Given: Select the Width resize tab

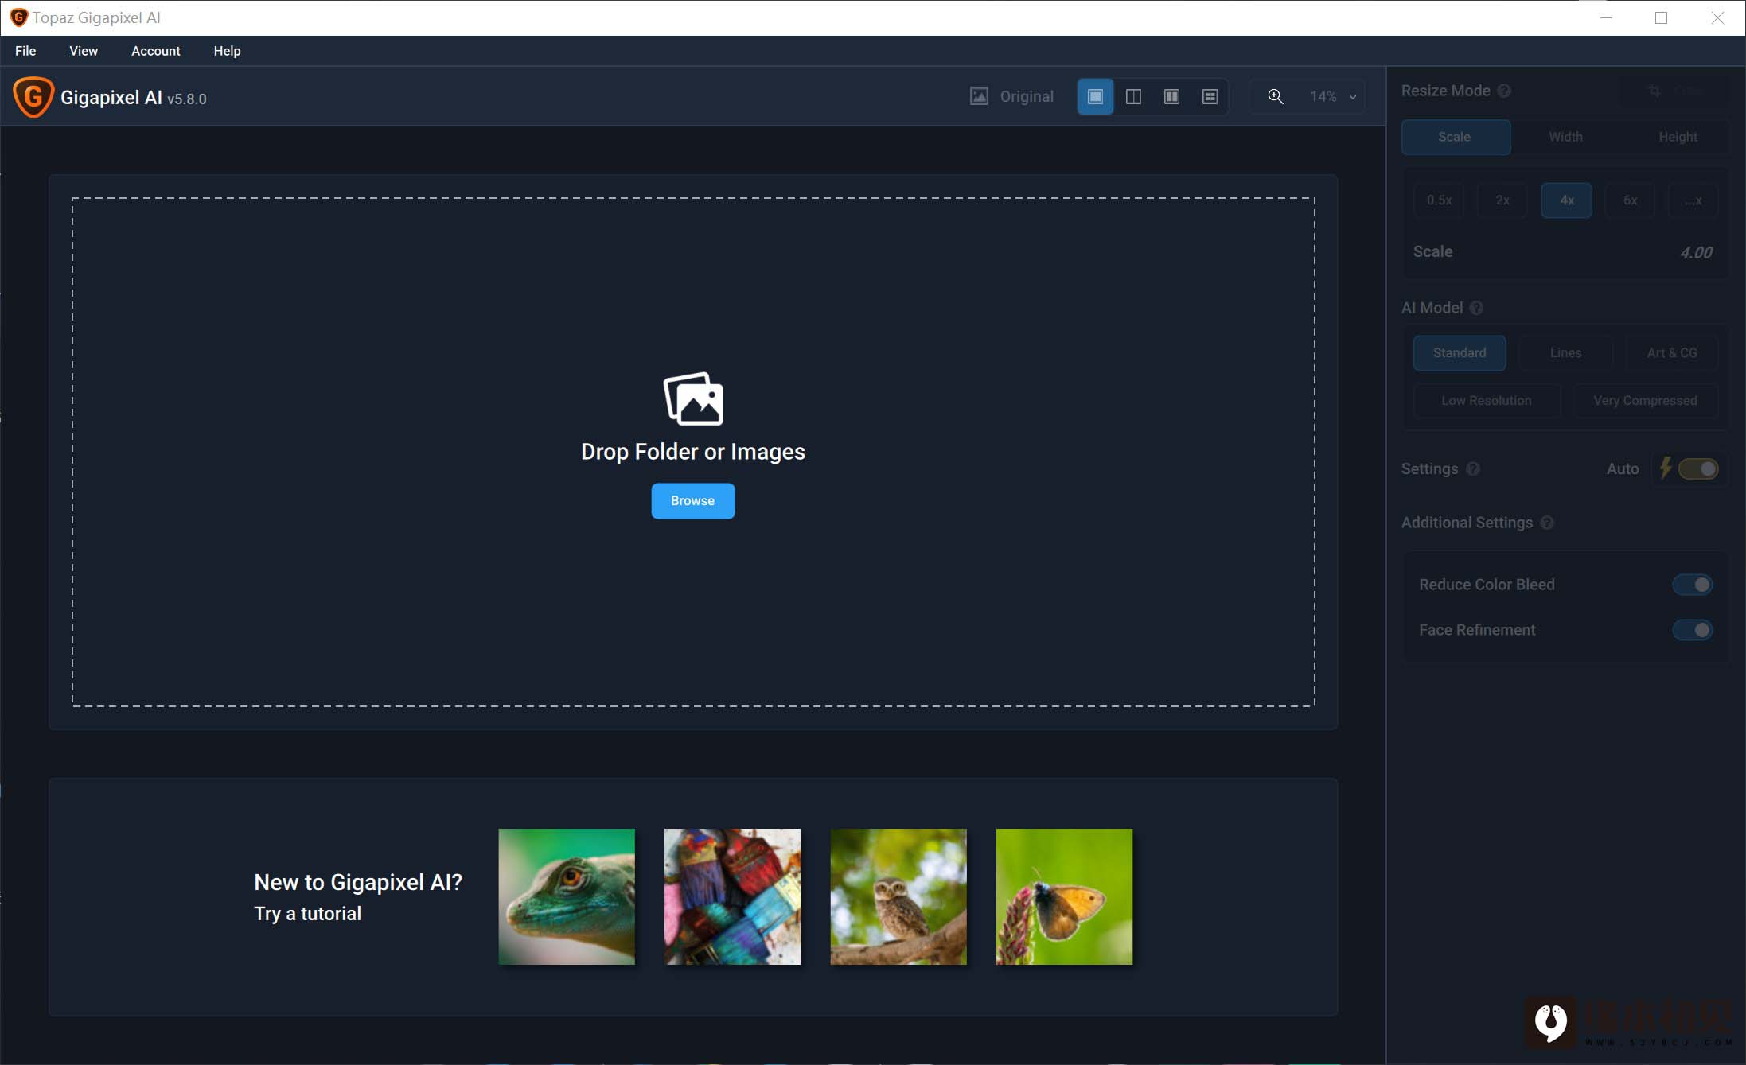Looking at the screenshot, I should 1565,137.
